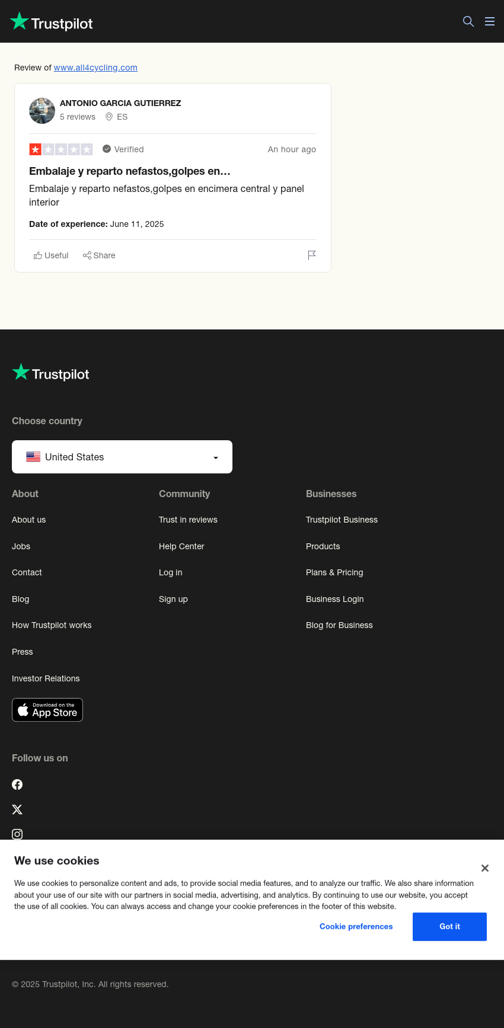This screenshot has height=1028, width=504.
Task: Open Plans & Pricing link
Action: coord(334,572)
